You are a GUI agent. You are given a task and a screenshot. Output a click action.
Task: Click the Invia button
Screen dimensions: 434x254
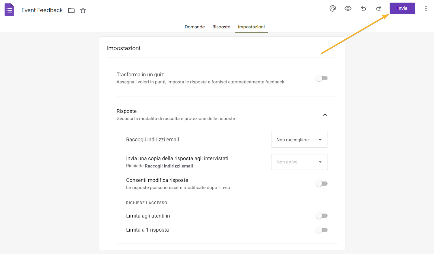(402, 8)
